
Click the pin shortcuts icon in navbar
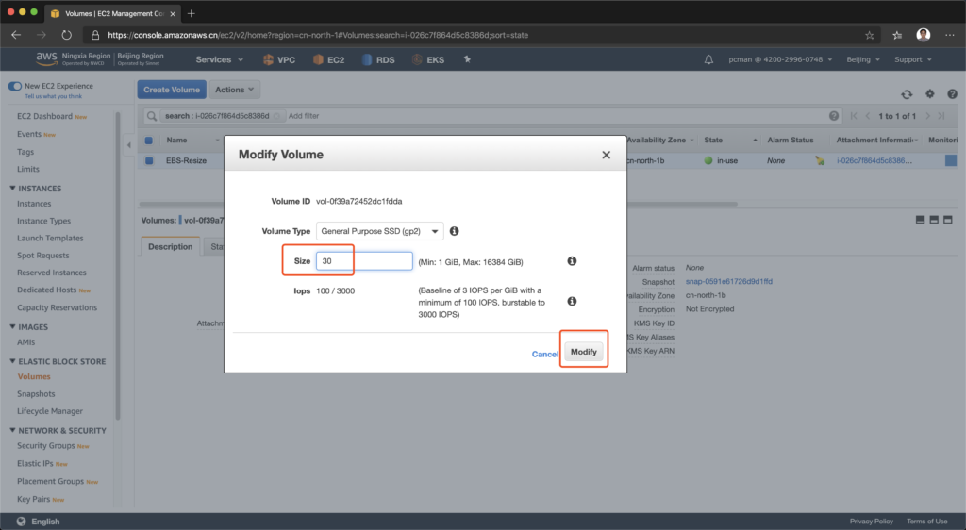(467, 59)
